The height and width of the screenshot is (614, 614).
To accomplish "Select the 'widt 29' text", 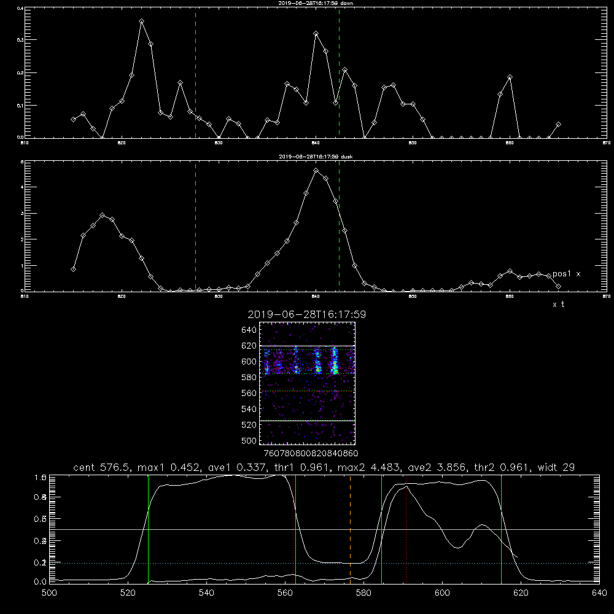I will point(556,467).
